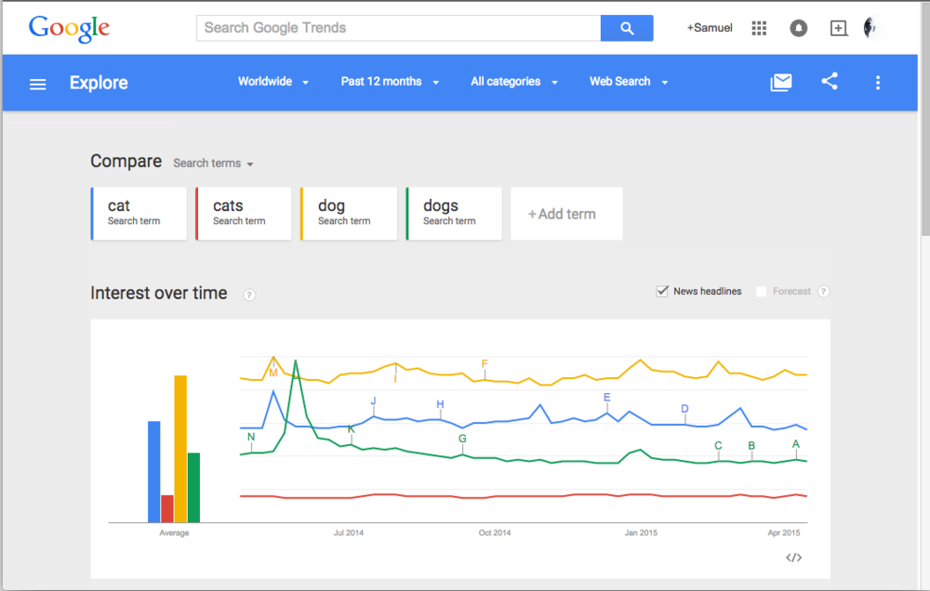Open the three-dot more options menu
Image resolution: width=930 pixels, height=591 pixels.
877,83
